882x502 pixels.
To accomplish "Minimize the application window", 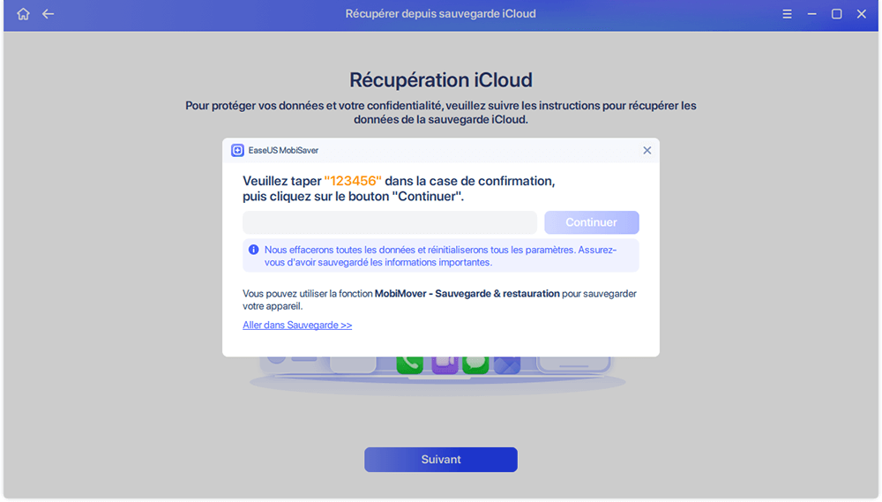I will tap(811, 14).
